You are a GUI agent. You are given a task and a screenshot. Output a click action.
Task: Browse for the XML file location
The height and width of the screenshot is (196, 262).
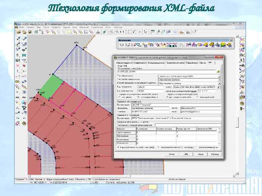218,72
